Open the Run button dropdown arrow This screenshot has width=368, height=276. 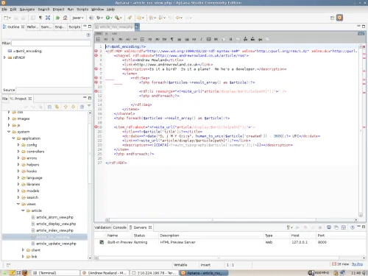[x=111, y=18]
